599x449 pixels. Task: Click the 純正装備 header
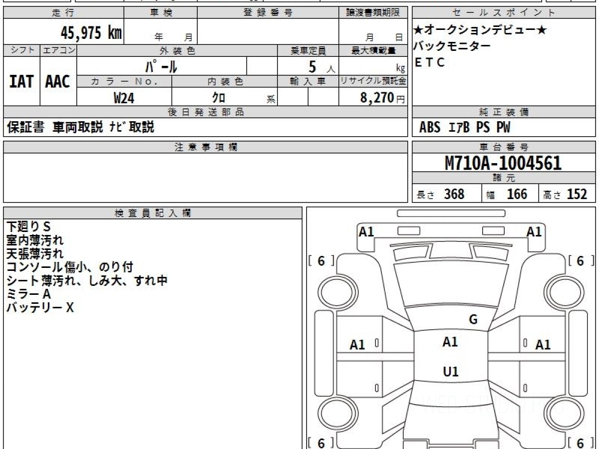pos(504,112)
